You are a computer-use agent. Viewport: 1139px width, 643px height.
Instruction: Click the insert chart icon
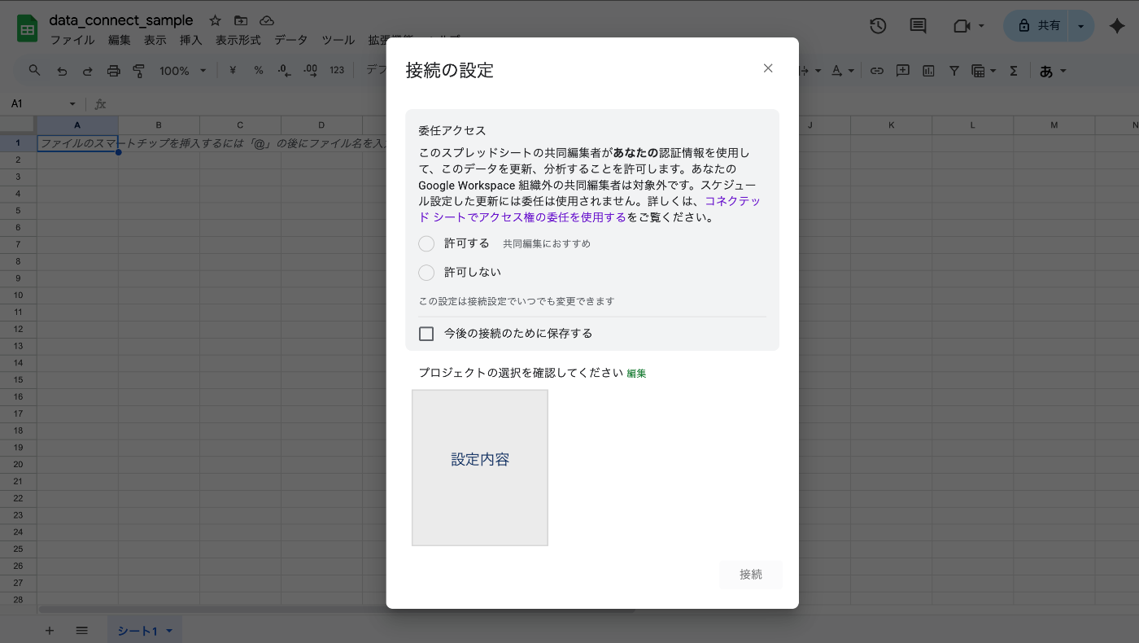point(928,71)
